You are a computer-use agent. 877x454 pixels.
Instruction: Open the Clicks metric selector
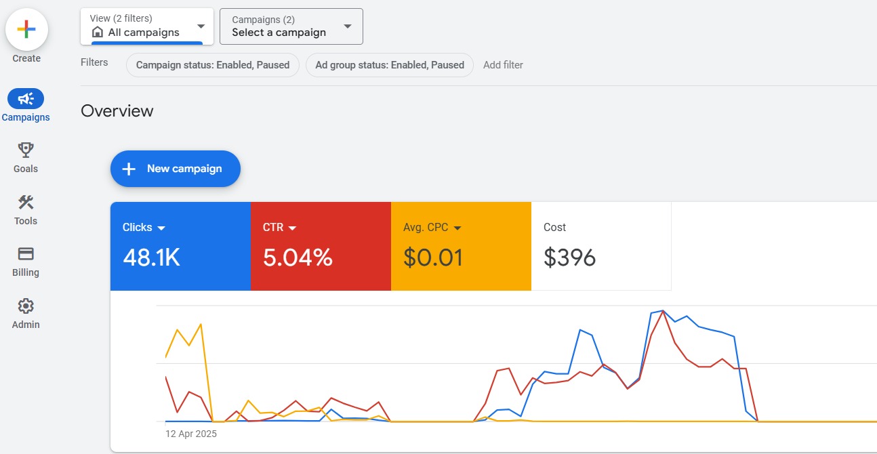point(162,228)
